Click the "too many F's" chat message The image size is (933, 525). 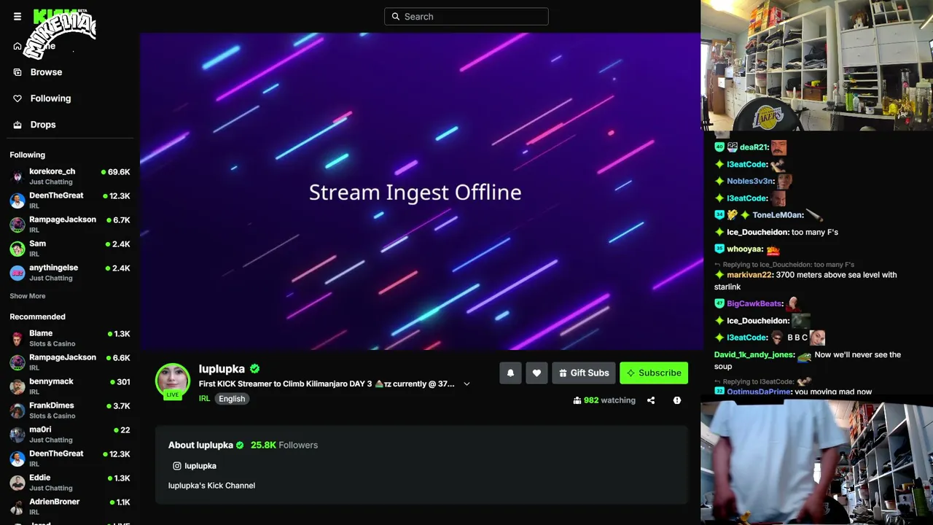pyautogui.click(x=815, y=233)
